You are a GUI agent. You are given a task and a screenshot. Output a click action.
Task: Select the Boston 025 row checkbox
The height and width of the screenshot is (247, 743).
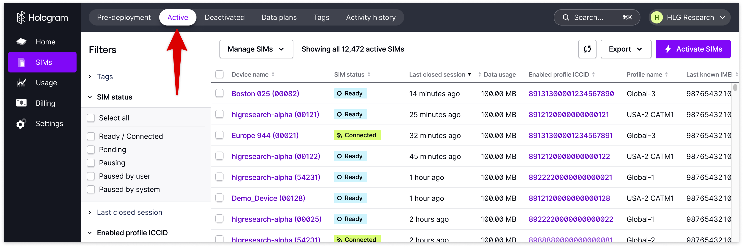pos(219,93)
